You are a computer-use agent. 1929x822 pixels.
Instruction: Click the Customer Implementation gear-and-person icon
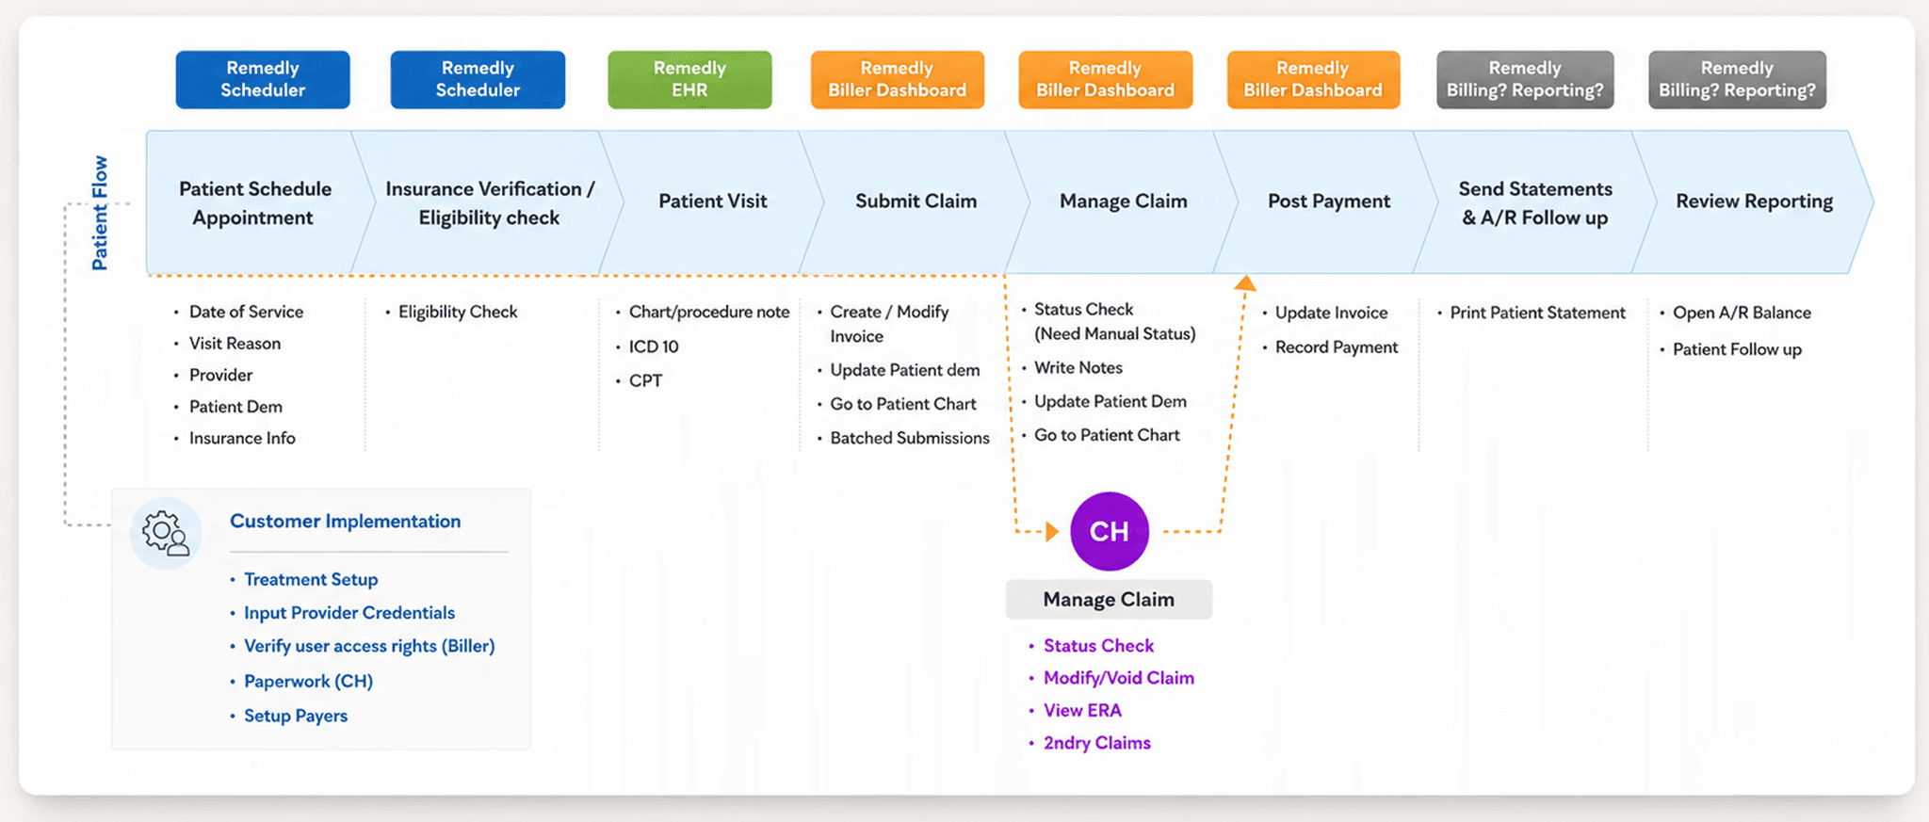point(166,533)
